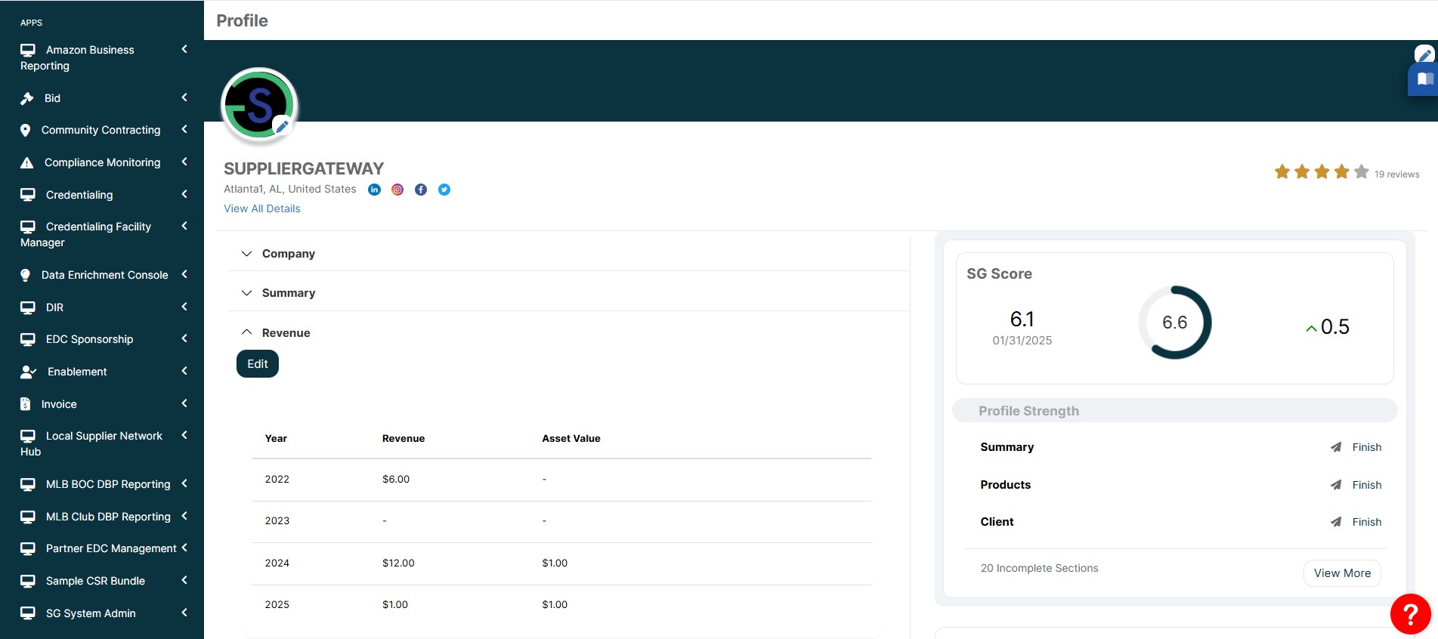Click the 6.6 circular score gauge

pos(1174,323)
